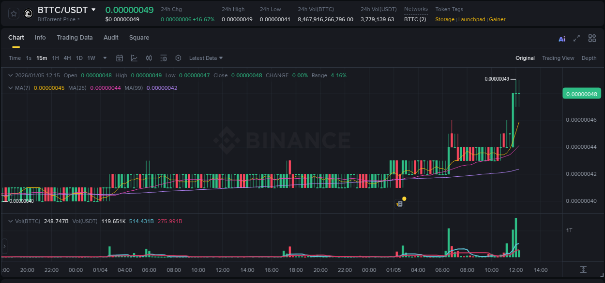Open the Latest Data dropdown
The image size is (605, 283).
point(205,58)
